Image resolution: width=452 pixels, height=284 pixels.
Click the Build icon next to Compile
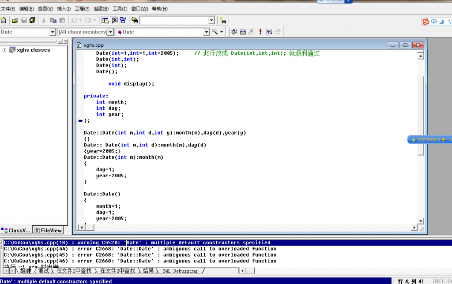click(x=243, y=32)
